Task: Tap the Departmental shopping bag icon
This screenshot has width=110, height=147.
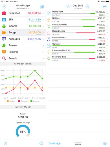Action: (49, 33)
